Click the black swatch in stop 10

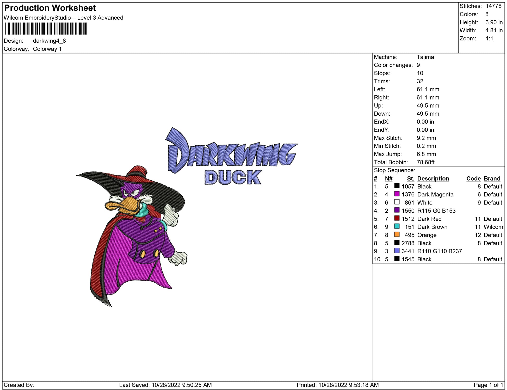397,259
